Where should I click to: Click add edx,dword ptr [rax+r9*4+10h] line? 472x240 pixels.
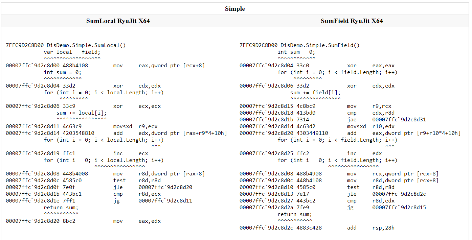tap(116, 133)
